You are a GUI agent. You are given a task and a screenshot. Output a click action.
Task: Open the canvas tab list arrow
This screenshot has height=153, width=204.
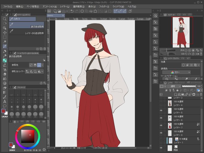(x=150, y=15)
